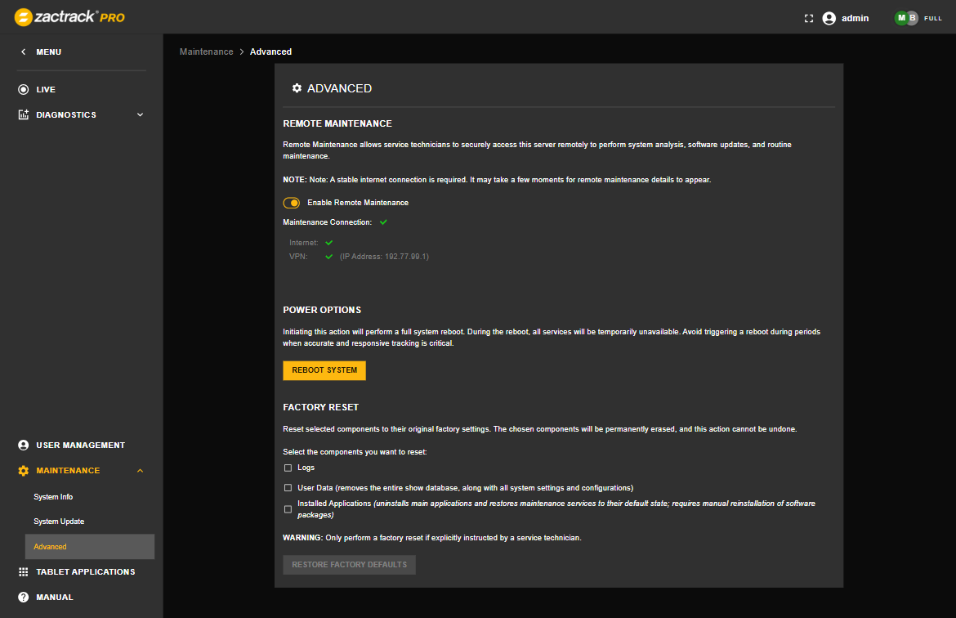This screenshot has width=956, height=618.
Task: Check the Installed Applications checkbox
Action: coord(288,508)
